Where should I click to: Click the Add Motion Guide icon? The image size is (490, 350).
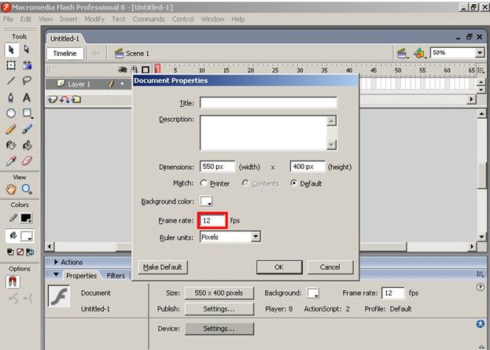point(64,100)
